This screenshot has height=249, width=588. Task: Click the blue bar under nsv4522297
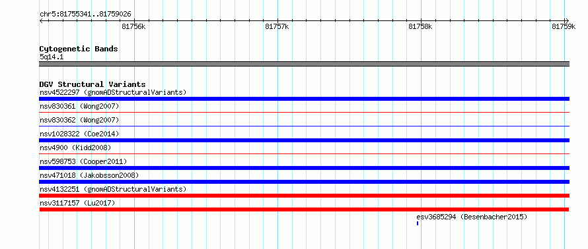304,99
